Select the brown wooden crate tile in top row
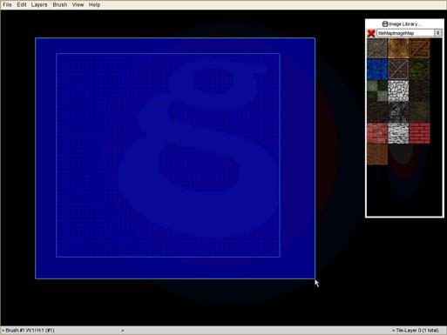This screenshot has width=447, height=335. (419, 49)
